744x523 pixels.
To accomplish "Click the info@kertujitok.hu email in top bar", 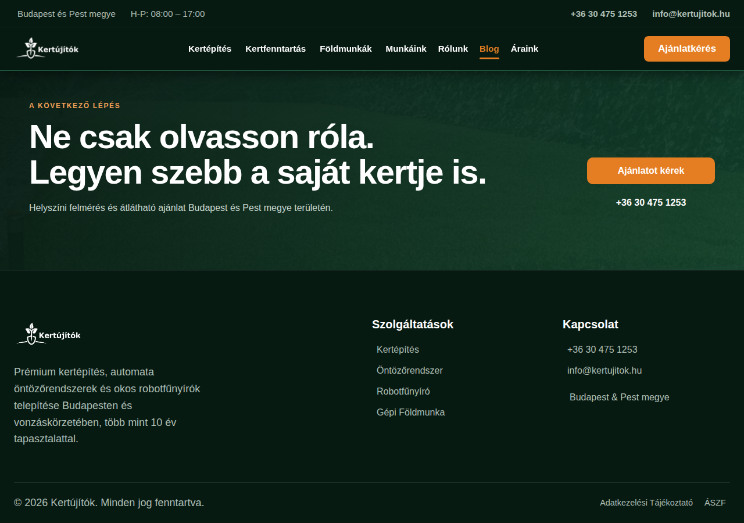I will point(691,14).
